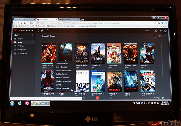Open the Chrome menu hamburger icon
The image size is (181, 126).
[166, 23]
